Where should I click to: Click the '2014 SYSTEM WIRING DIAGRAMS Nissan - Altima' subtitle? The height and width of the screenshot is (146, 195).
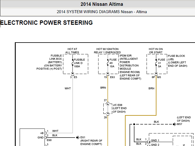(x=102, y=12)
